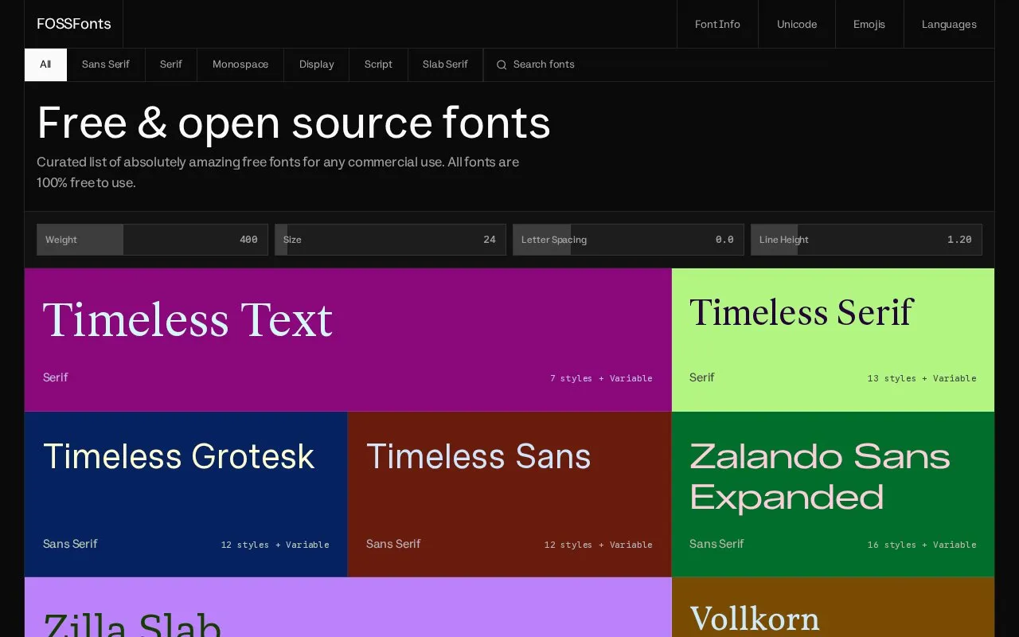Click the Weight value 400

point(248,240)
